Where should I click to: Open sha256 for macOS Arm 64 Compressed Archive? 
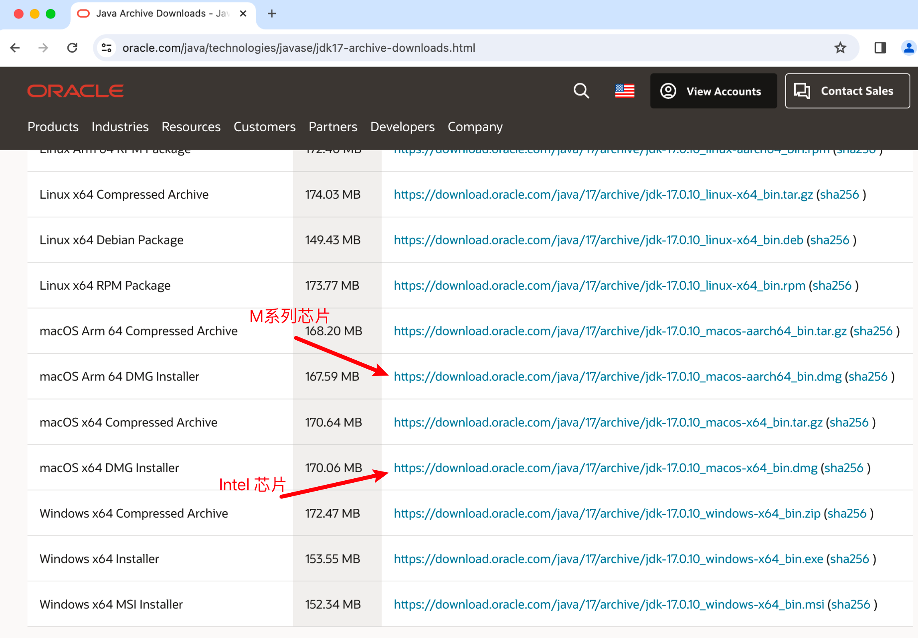tap(873, 331)
